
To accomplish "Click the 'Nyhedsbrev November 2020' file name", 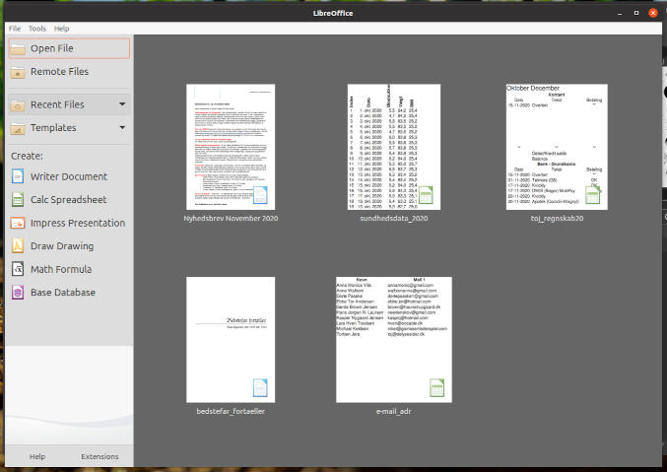I will (x=231, y=219).
